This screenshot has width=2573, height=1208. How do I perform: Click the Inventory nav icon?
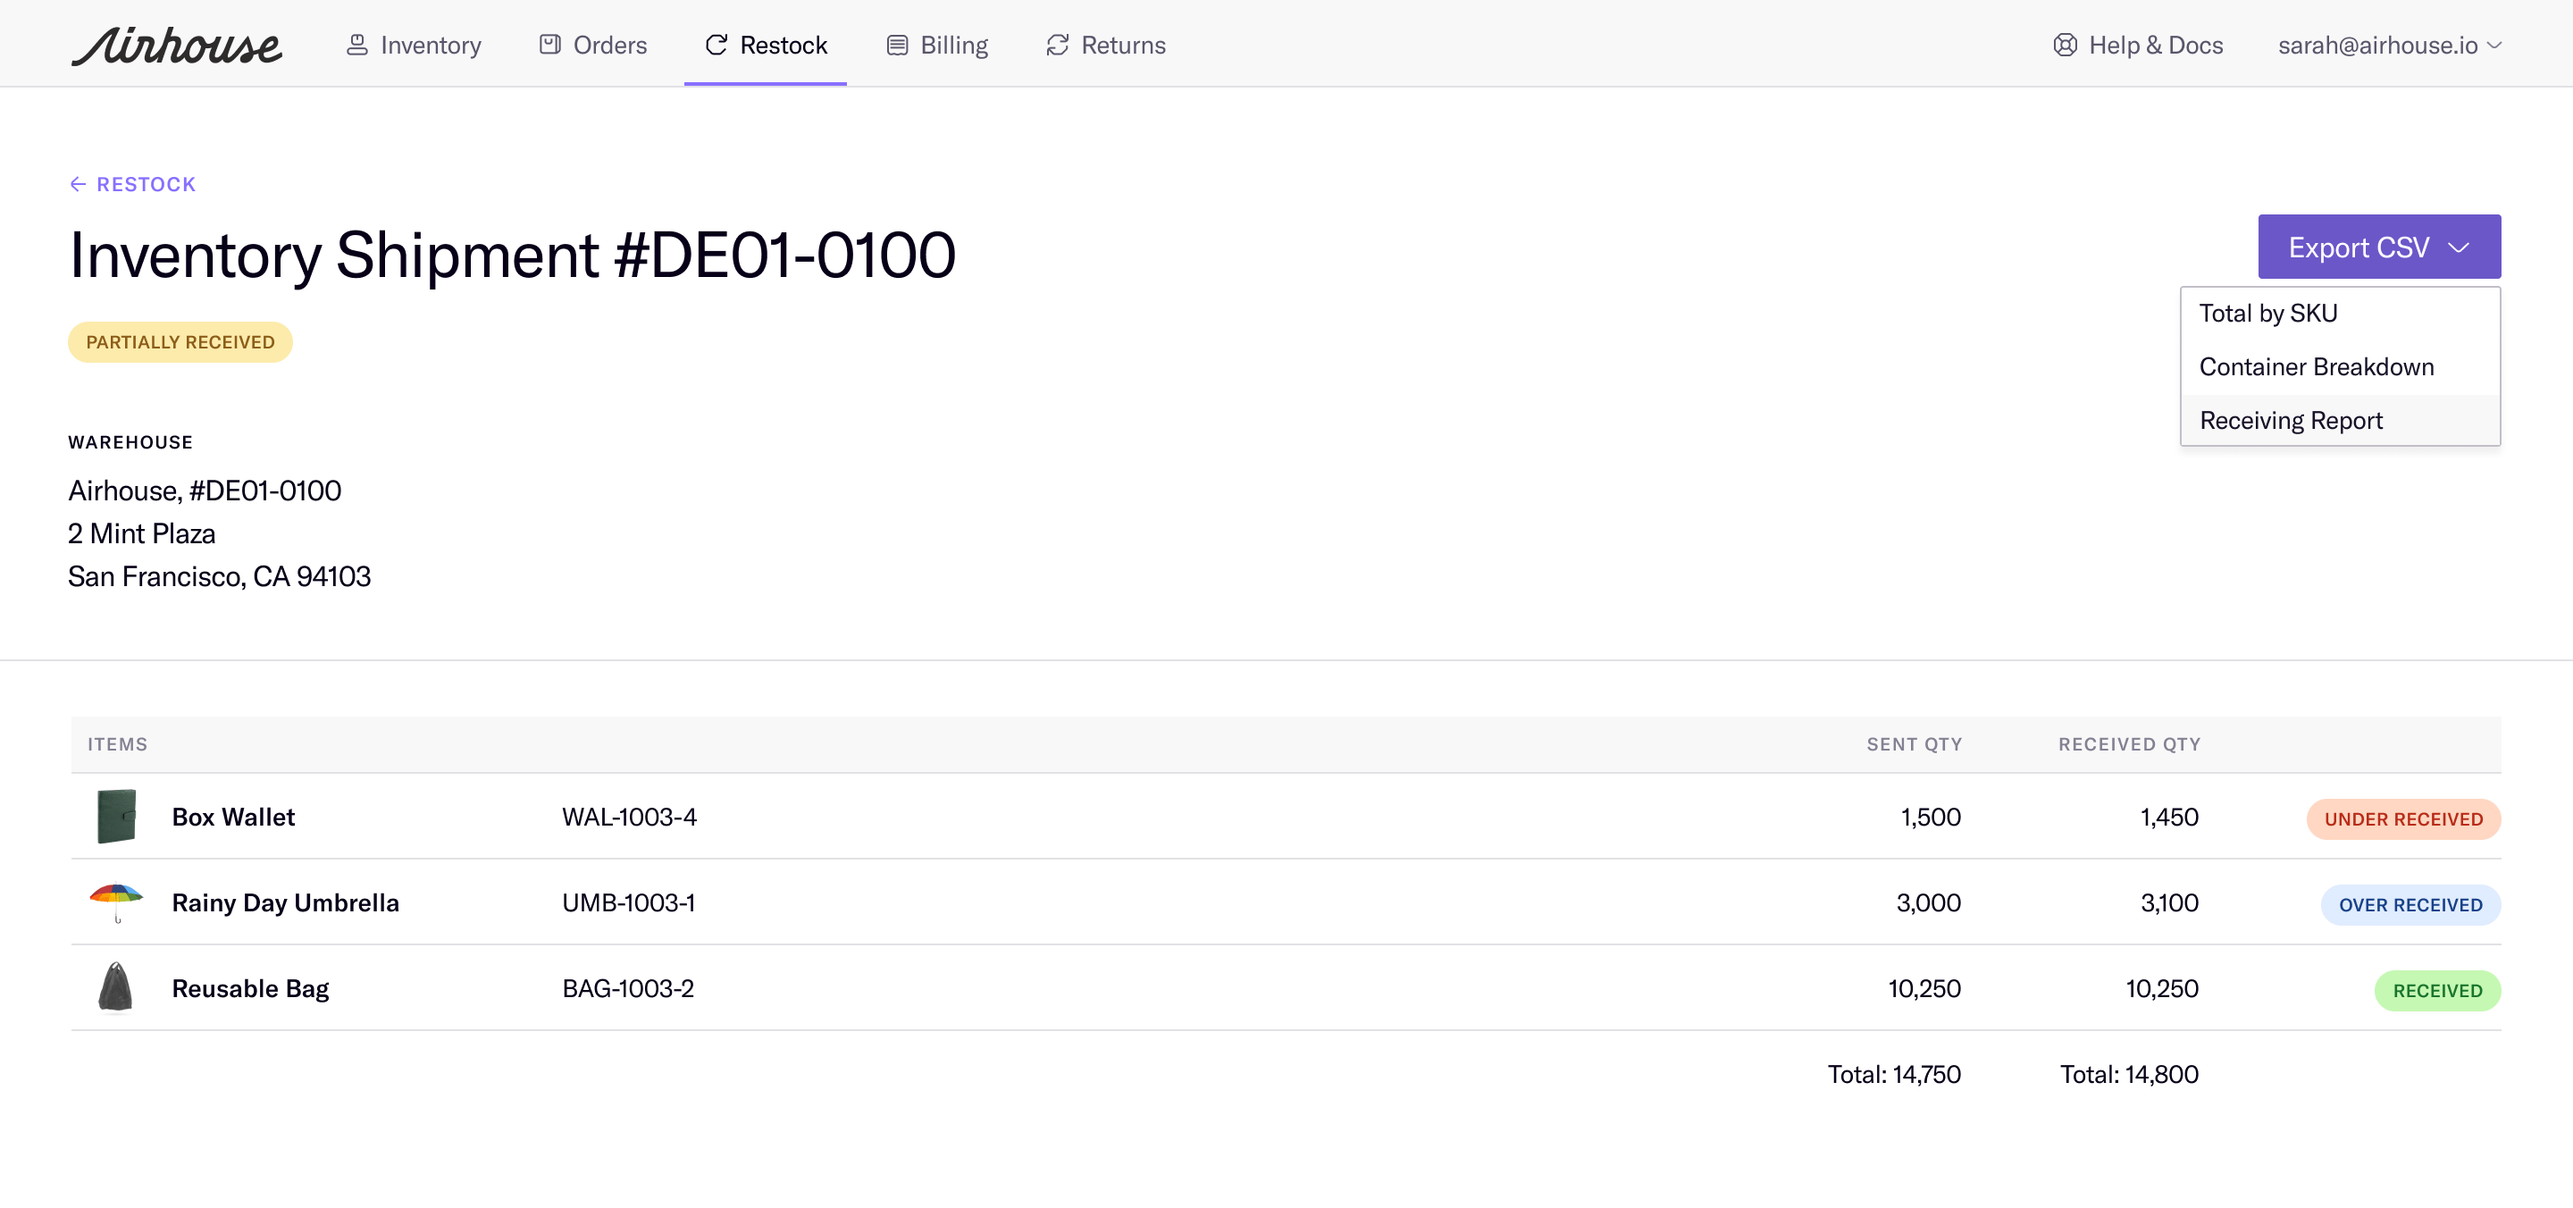[356, 45]
